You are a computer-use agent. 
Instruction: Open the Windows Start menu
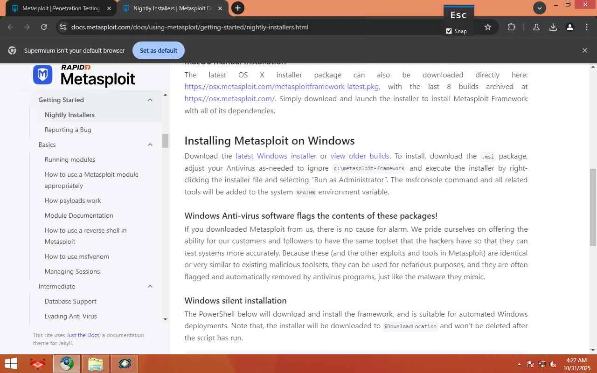pos(11,364)
